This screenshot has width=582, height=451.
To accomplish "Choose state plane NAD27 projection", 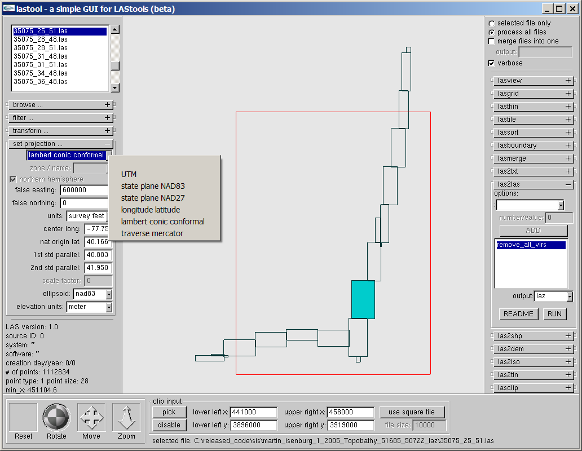I will coord(165,198).
